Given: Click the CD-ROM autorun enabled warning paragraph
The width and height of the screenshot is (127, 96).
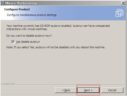Looking at the screenshot, I should coord(58,27).
